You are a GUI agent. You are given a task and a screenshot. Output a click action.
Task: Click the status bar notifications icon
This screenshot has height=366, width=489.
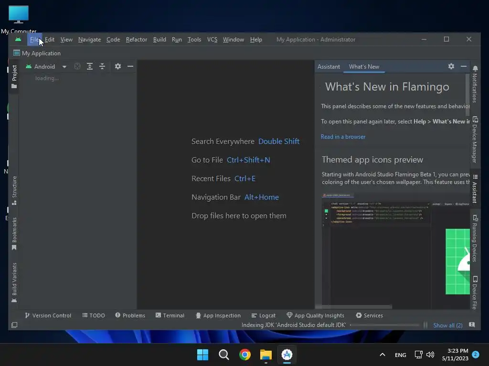pyautogui.click(x=472, y=325)
